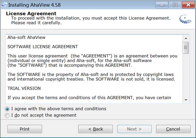
Task: Minimize the Installing AhaView window
Action: click(x=162, y=5)
